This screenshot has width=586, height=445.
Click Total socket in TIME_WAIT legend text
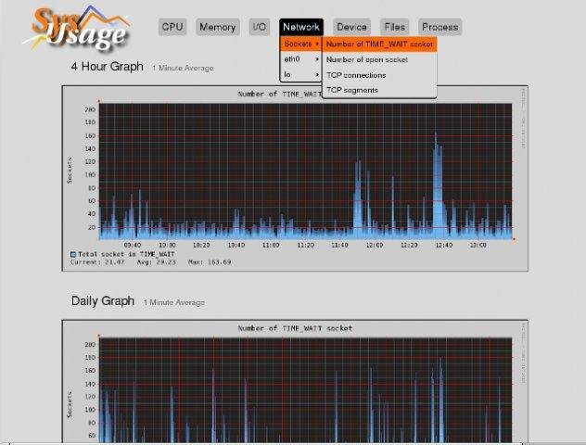(126, 254)
